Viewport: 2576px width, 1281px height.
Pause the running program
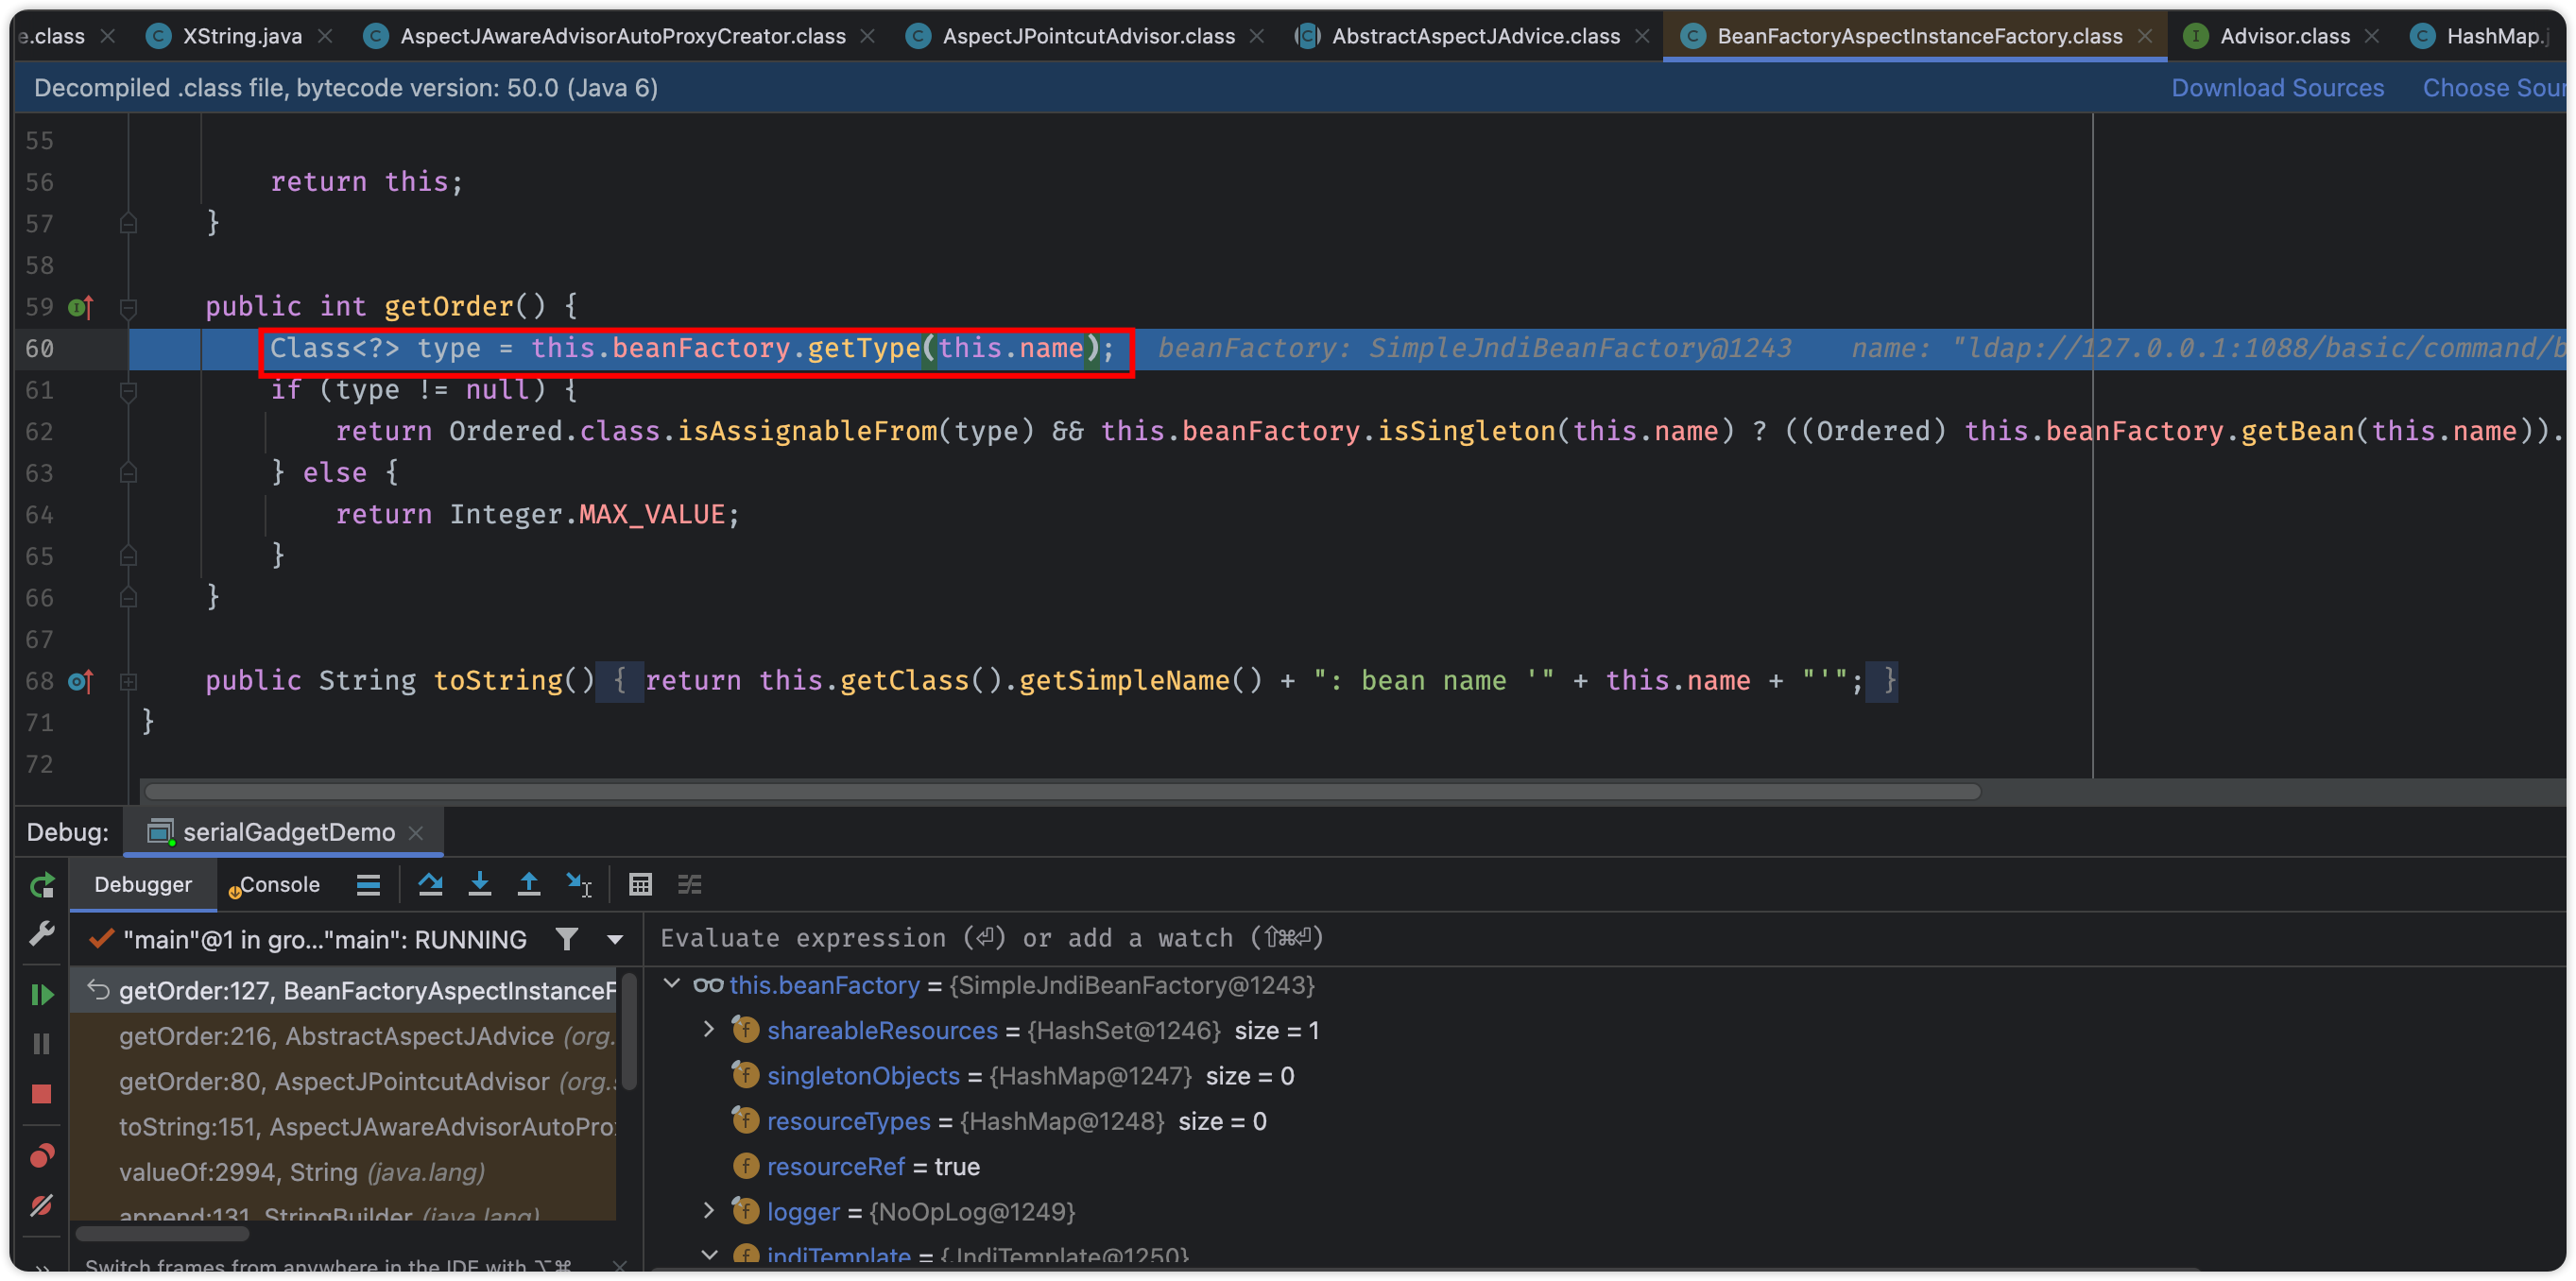[42, 1044]
